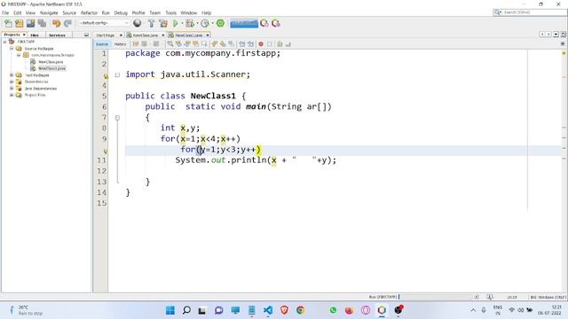This screenshot has height=319, width=568.
Task: Open the Run Project dropdown arrow
Action: pos(182,24)
